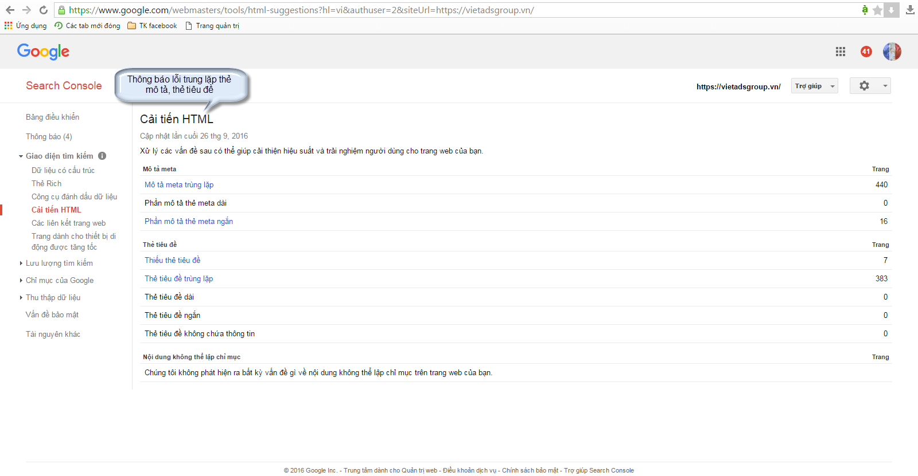Open account profile avatar
The width and height of the screenshot is (918, 476).
click(x=892, y=52)
